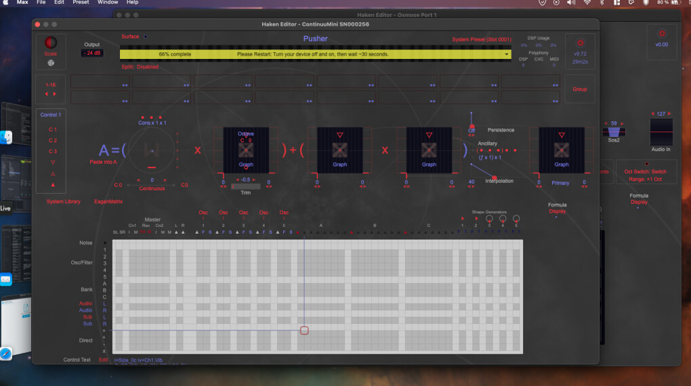Click the X icon in the third Graph box
Viewport: 691px width, 386px height.
pos(429,150)
